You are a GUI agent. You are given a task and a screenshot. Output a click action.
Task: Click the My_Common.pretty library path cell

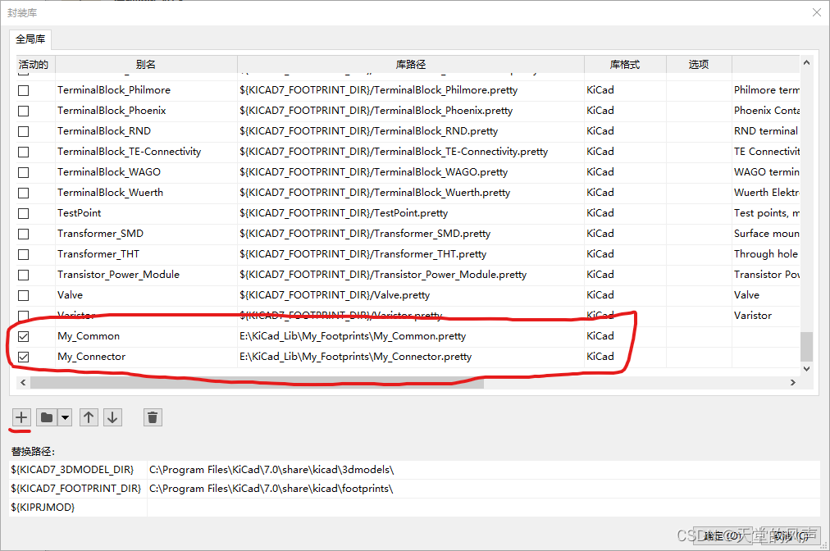pyautogui.click(x=411, y=336)
